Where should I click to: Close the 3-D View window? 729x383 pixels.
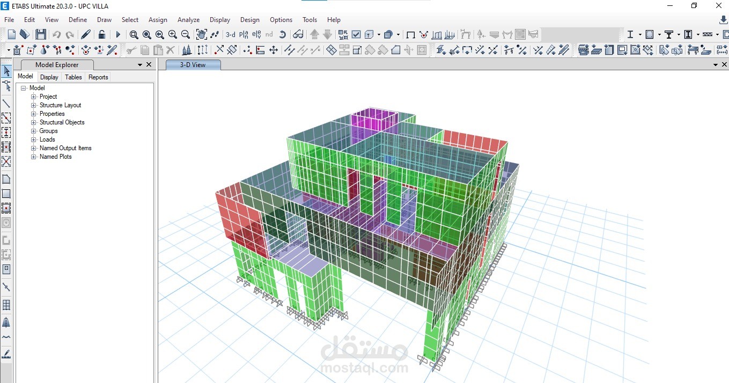point(724,65)
